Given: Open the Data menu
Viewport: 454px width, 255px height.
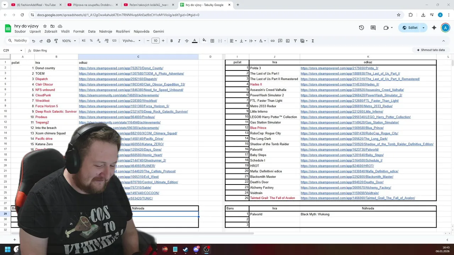Looking at the screenshot, I should [92, 32].
